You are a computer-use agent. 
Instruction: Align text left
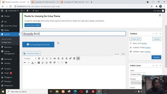pyautogui.click(x=58, y=58)
